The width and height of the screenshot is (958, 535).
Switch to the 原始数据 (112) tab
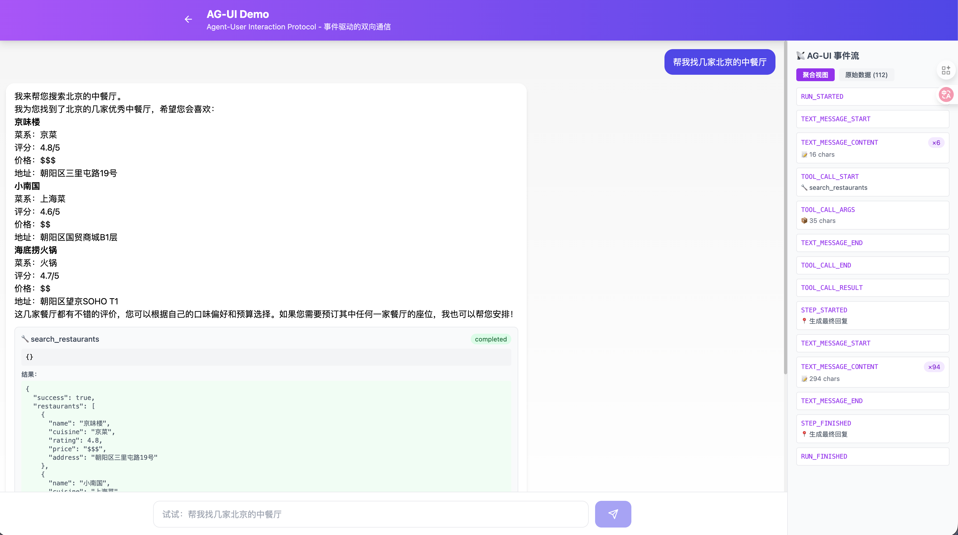pos(866,75)
